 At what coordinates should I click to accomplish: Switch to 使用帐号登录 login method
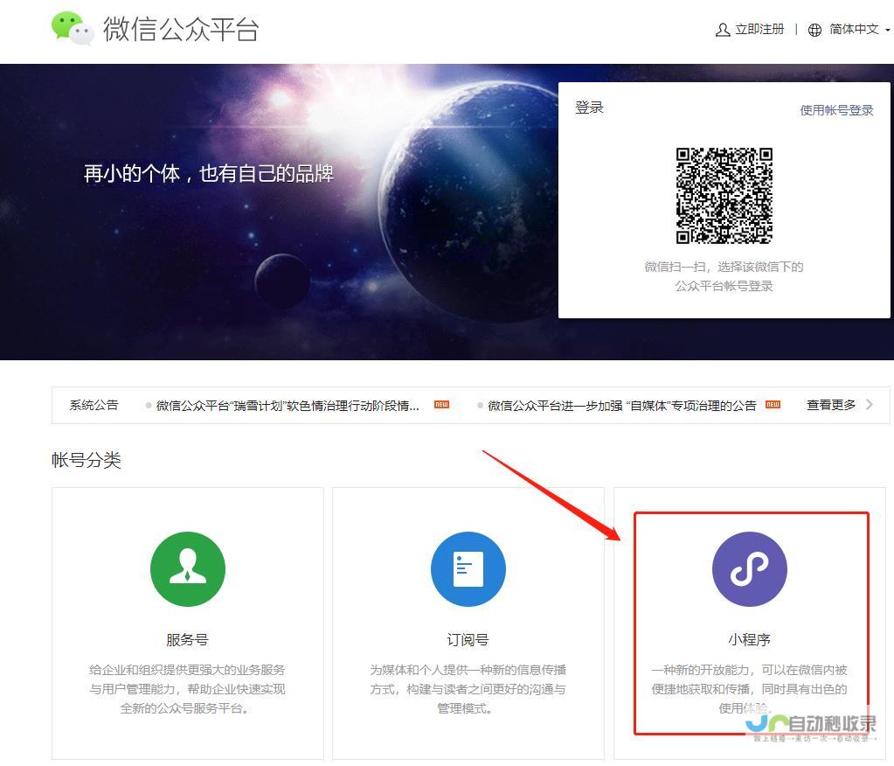(x=836, y=110)
